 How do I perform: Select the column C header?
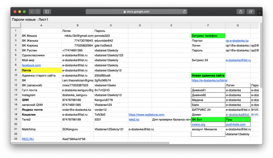(x=111, y=26)
